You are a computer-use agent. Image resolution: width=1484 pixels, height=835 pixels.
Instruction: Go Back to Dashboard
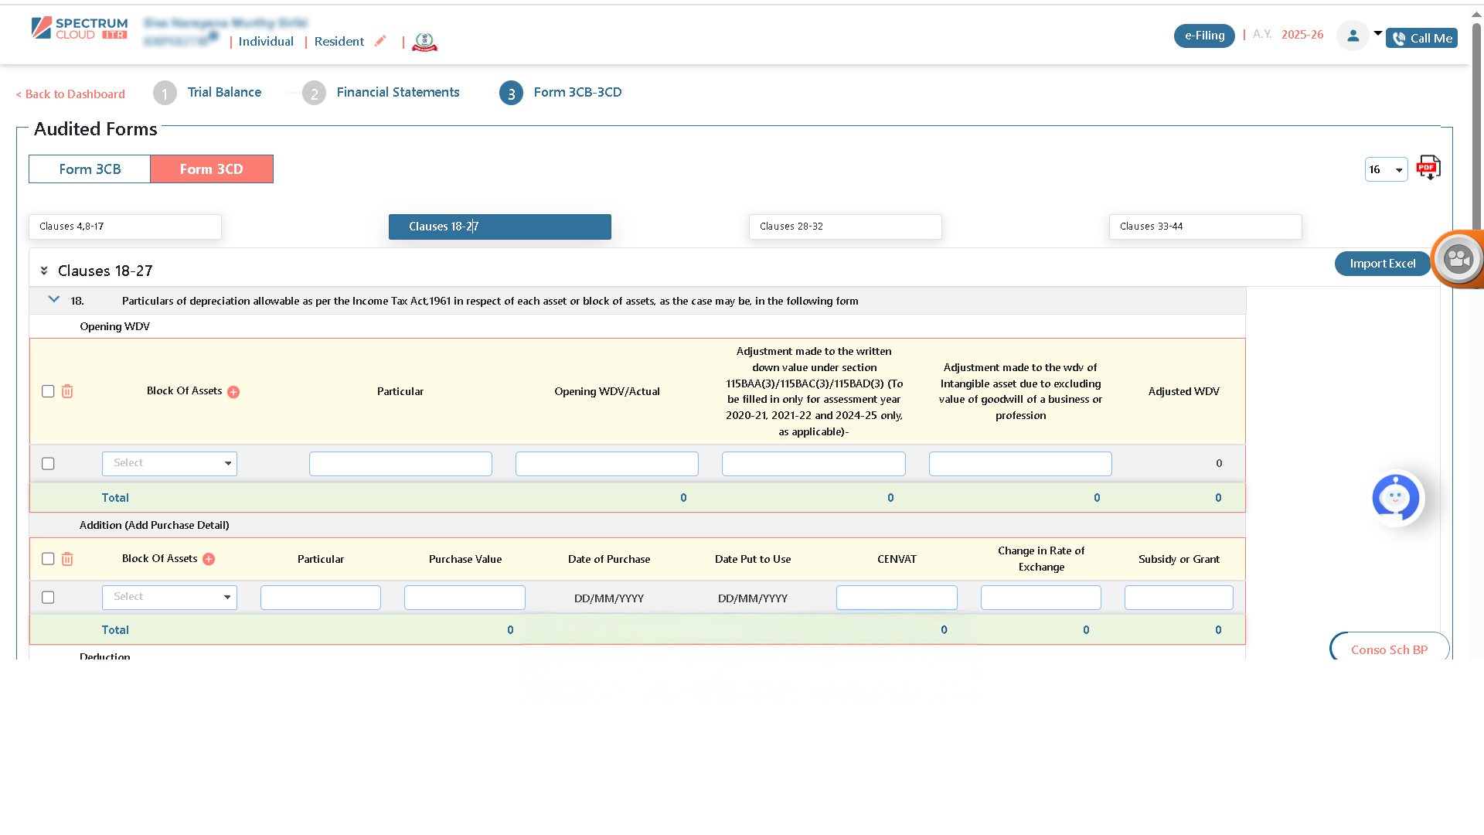[70, 94]
